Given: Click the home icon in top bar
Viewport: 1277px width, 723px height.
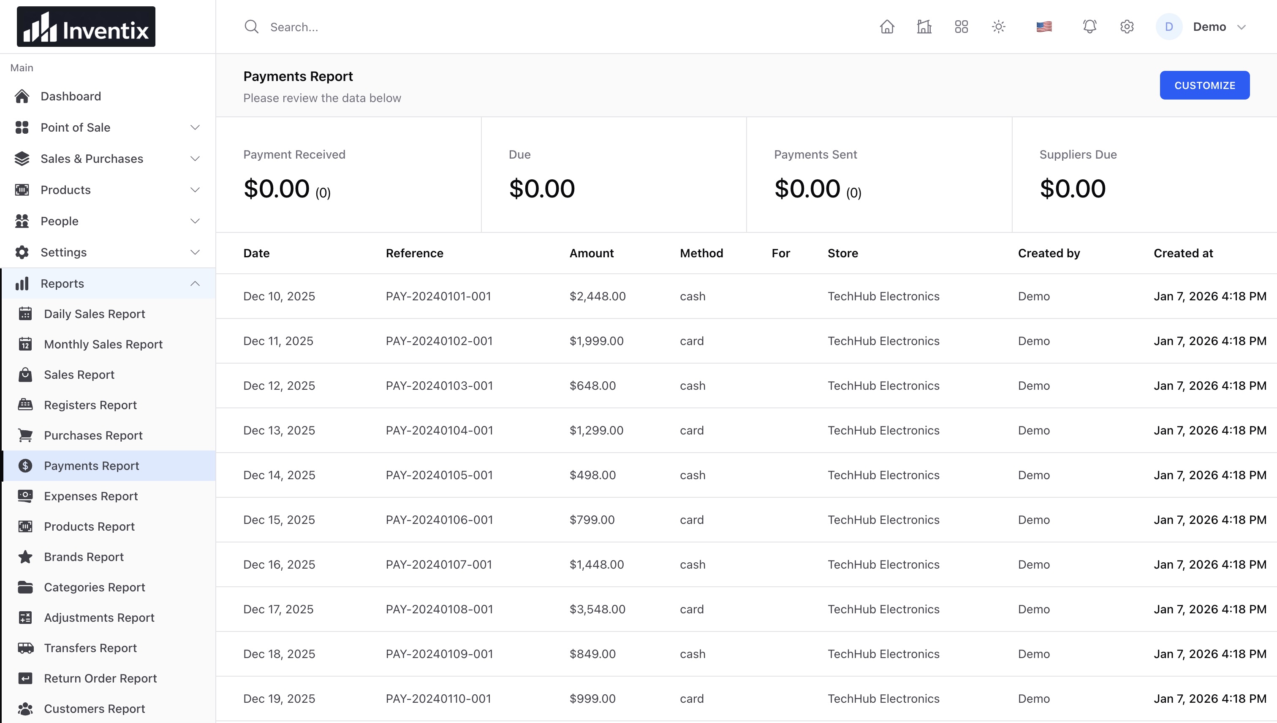Looking at the screenshot, I should 887,27.
